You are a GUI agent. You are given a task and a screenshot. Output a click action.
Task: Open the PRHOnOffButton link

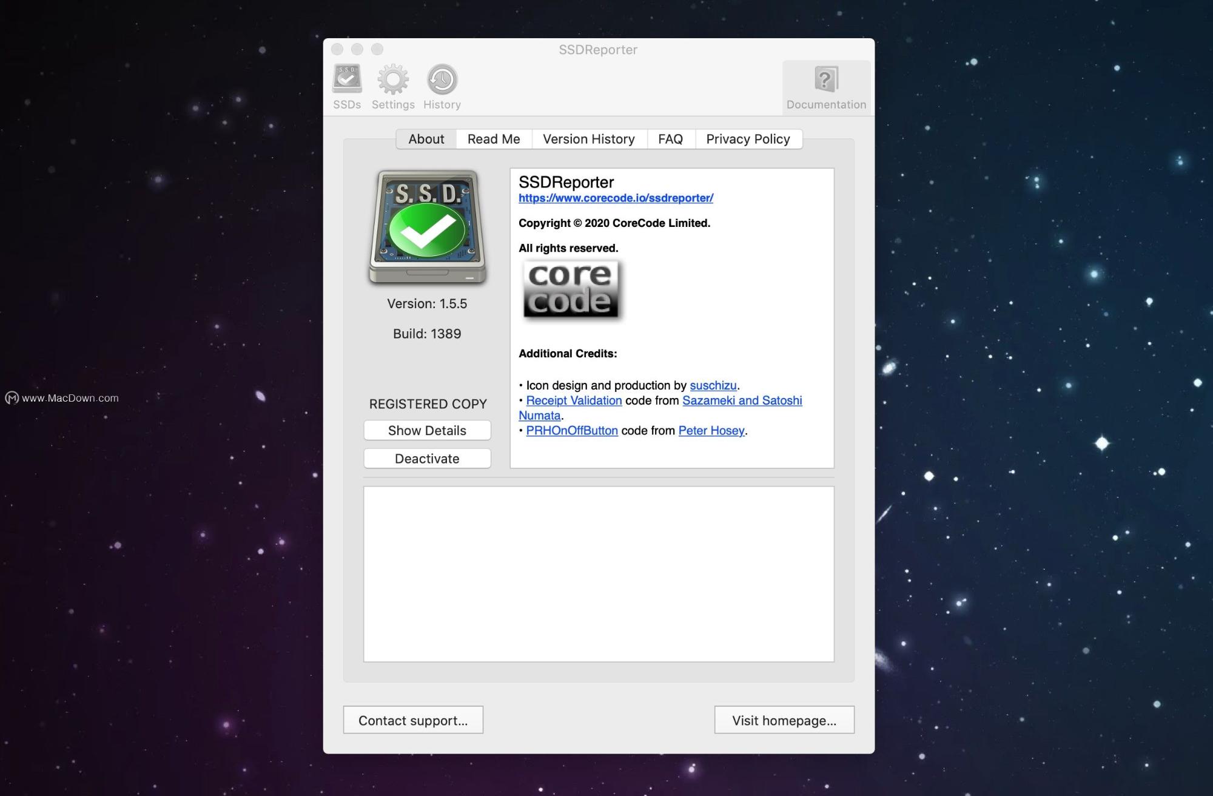[572, 431]
